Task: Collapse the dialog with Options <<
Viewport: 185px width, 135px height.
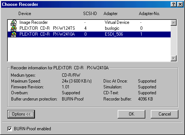Action: click(x=21, y=114)
